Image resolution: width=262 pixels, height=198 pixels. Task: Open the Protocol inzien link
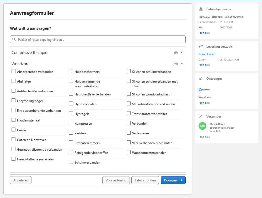[207, 54]
